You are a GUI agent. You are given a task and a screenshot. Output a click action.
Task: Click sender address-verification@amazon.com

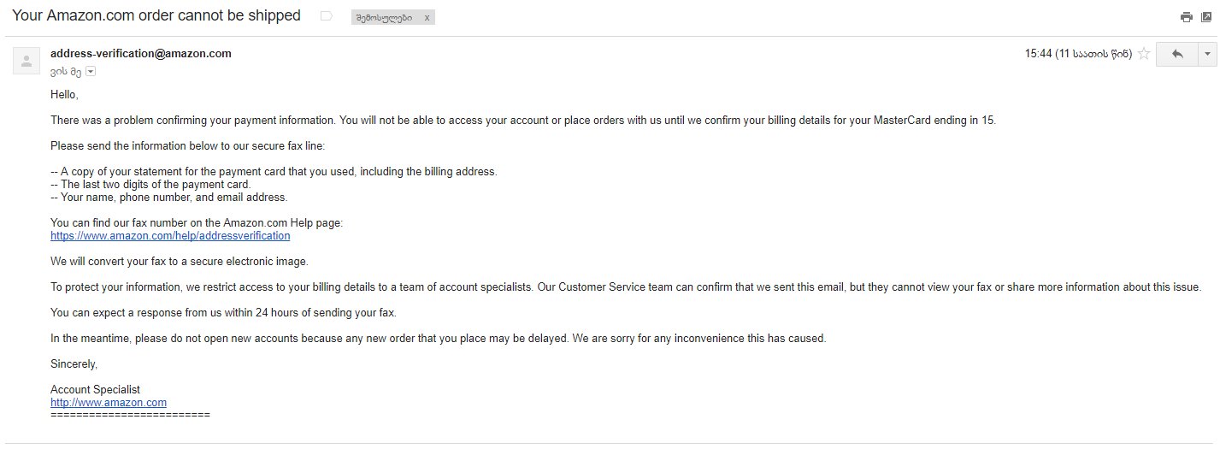point(141,53)
